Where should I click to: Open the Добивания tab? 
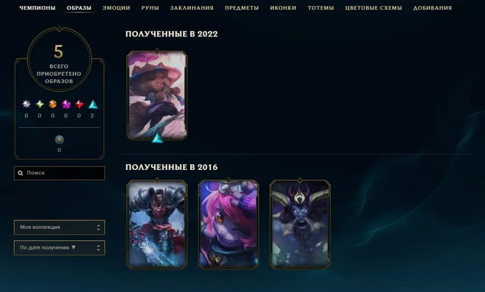tap(432, 8)
